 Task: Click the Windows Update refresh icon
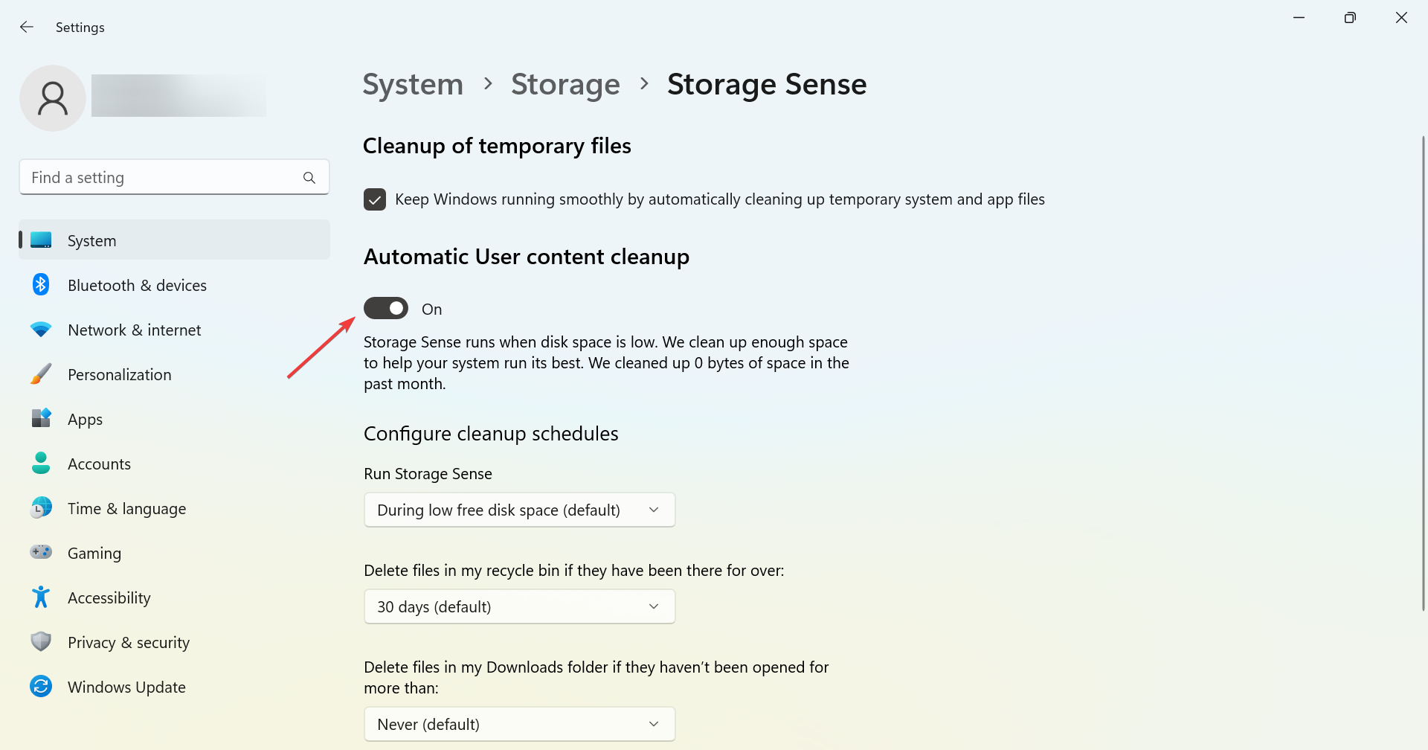[x=41, y=687]
